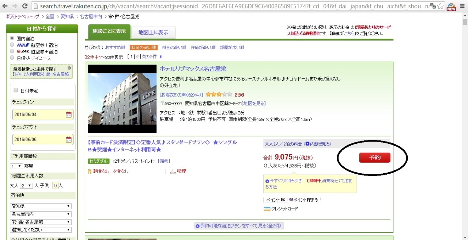
Task: Click the ポイント1% badge
Action: [x=275, y=200]
